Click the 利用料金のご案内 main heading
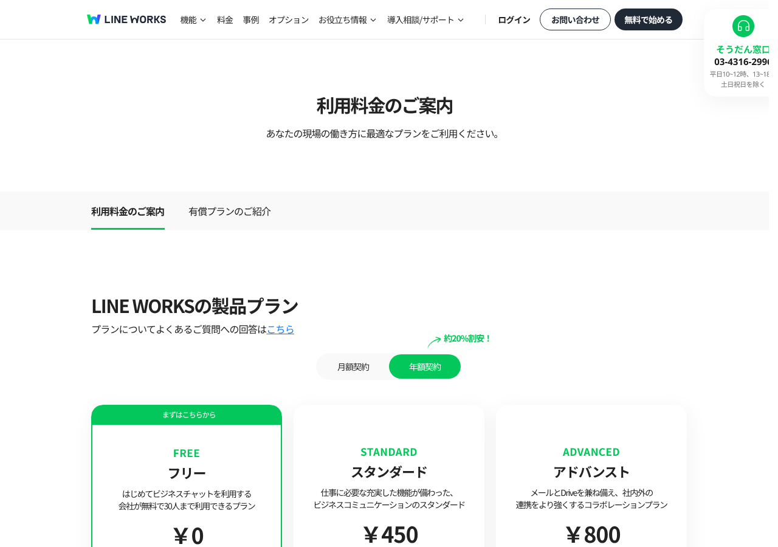This screenshot has width=778, height=547. [385, 106]
